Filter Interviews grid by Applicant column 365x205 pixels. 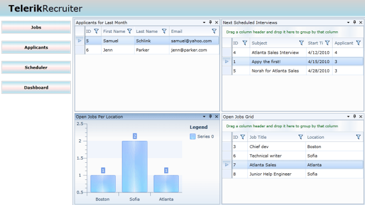[x=358, y=43]
